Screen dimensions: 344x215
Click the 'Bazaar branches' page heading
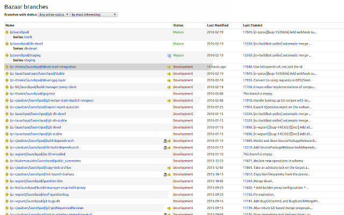click(26, 7)
